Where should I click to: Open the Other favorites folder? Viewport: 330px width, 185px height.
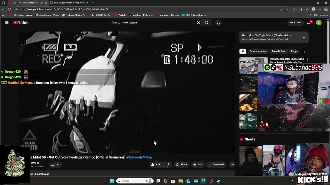point(319,15)
